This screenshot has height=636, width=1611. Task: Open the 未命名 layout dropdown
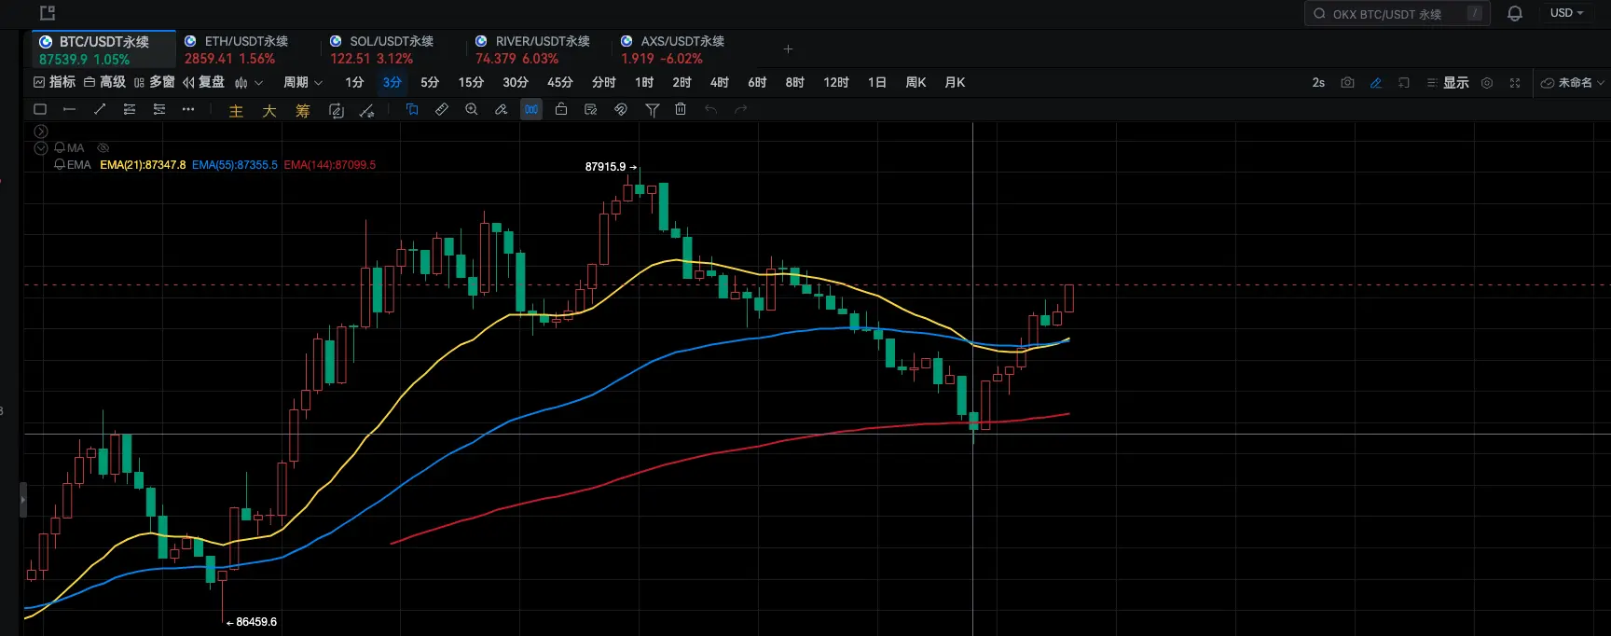[x=1573, y=82]
